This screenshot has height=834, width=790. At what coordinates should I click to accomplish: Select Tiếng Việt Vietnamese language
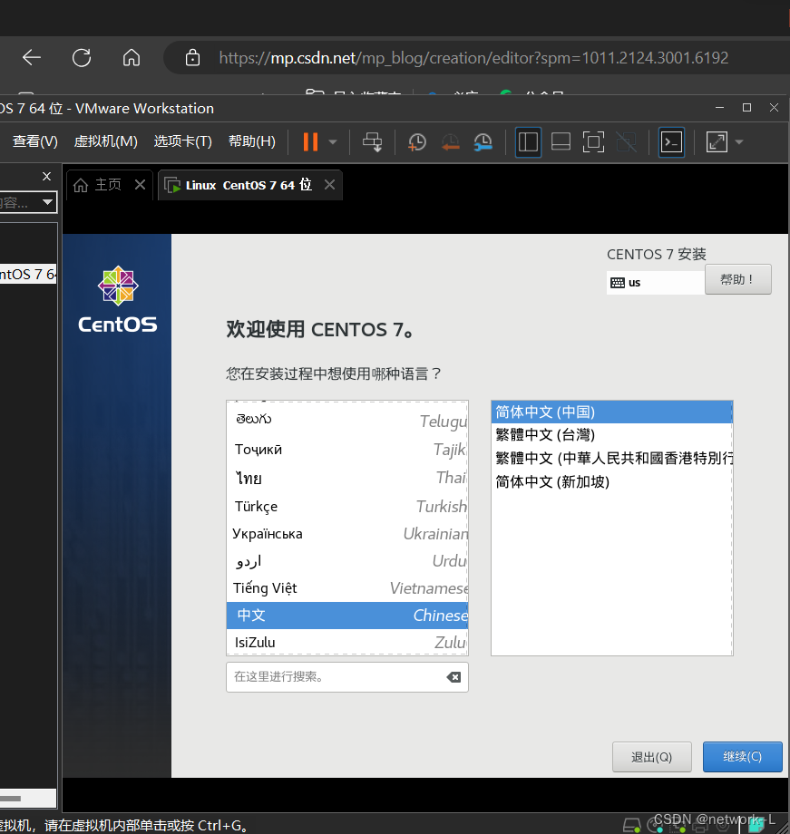pos(347,588)
